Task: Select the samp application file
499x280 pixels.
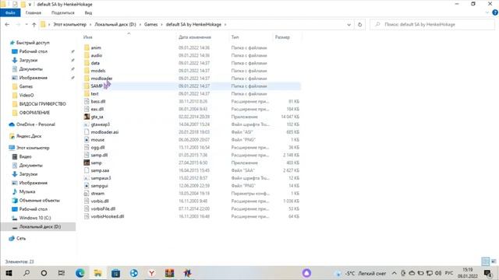Action: click(97, 163)
